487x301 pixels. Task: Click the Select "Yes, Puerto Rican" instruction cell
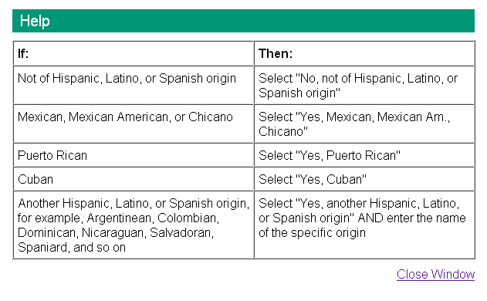coord(364,155)
